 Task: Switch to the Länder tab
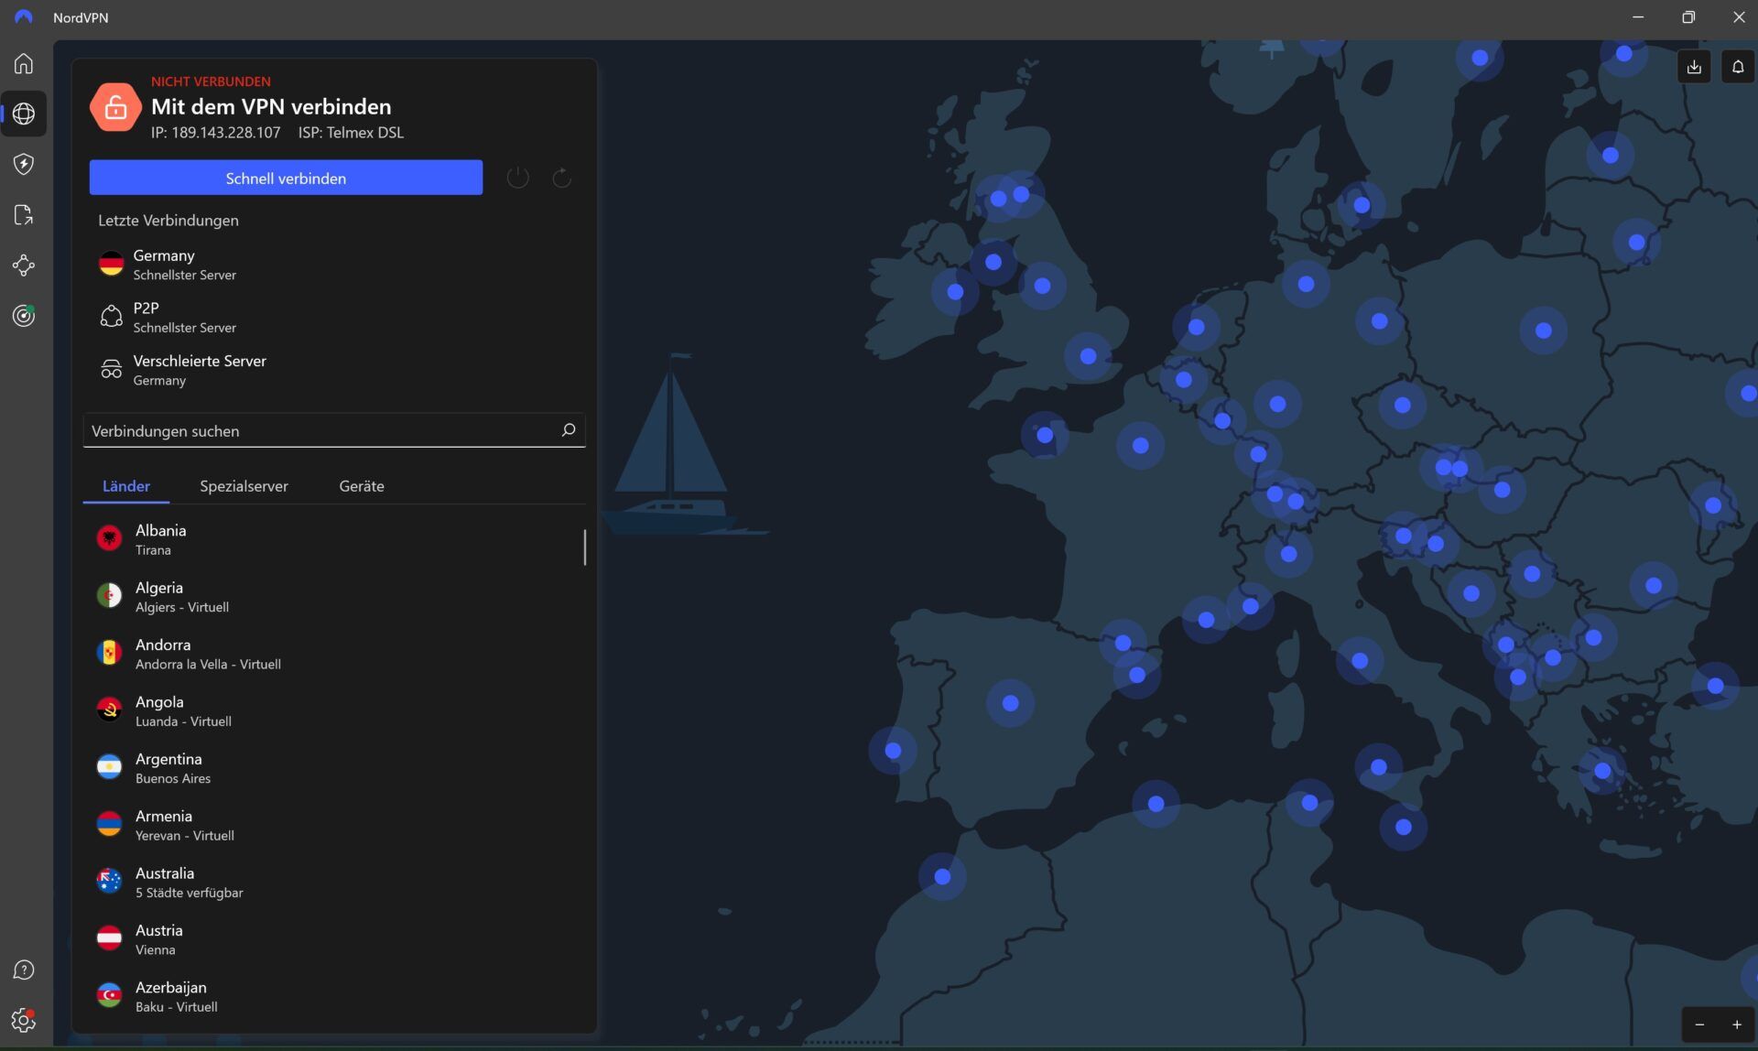pos(126,486)
